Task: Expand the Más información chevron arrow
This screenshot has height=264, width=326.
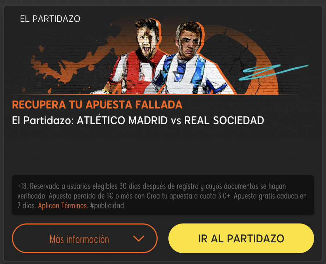Action: point(139,239)
